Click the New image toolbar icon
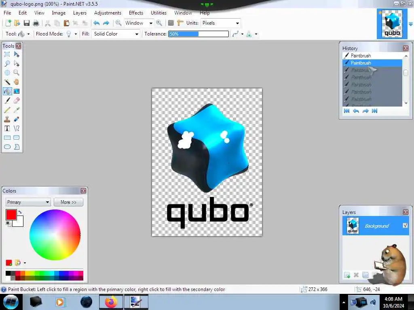The image size is (414, 310). tap(8, 23)
